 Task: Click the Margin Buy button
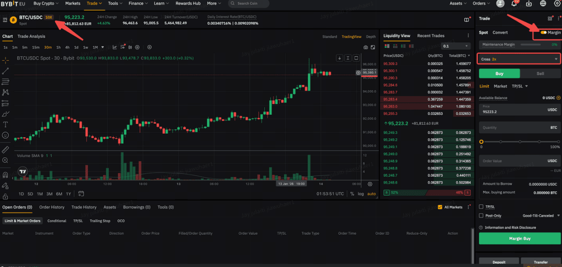click(x=520, y=239)
